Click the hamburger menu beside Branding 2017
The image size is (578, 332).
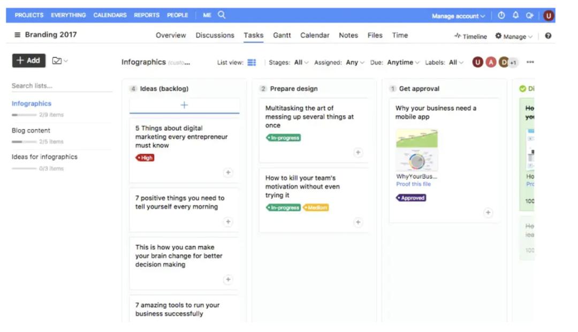click(x=17, y=35)
